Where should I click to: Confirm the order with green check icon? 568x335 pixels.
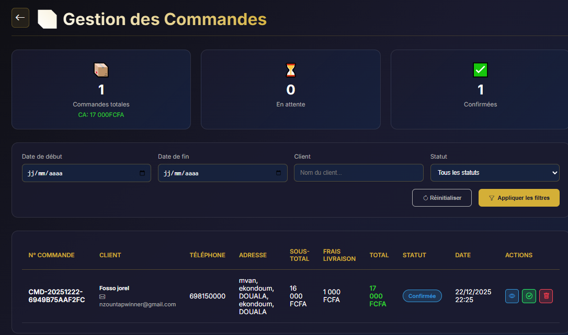pyautogui.click(x=529, y=296)
